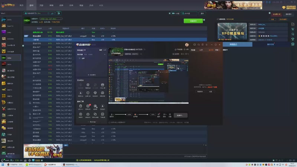Open the 常规模式 mode dropdown

tap(81, 50)
